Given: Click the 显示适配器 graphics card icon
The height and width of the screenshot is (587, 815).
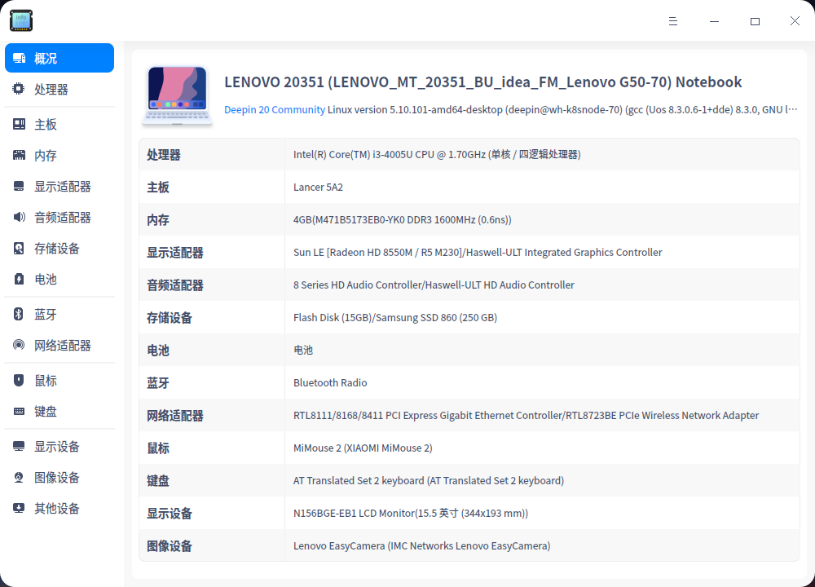Looking at the screenshot, I should (x=19, y=186).
